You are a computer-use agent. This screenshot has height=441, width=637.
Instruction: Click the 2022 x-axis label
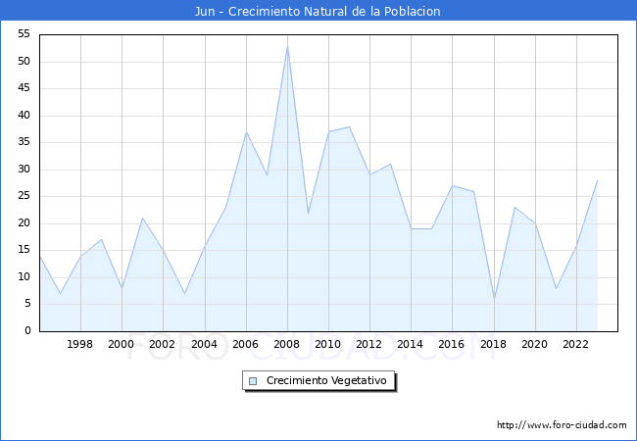pos(575,344)
